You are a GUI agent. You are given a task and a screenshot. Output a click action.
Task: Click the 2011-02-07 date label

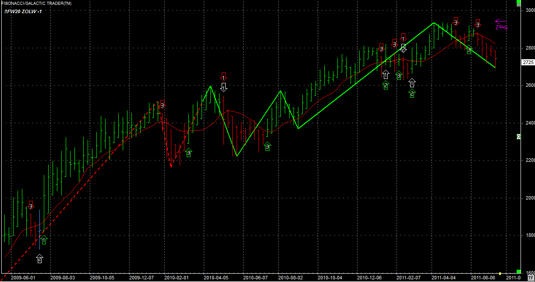408,278
